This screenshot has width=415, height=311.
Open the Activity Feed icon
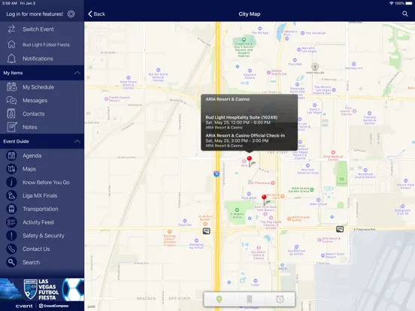click(x=11, y=222)
